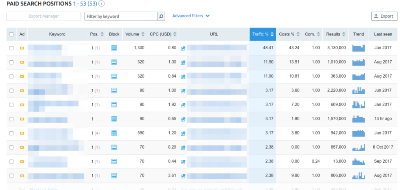The image size is (404, 190).
Task: Click the Block column header
Action: (114, 34)
